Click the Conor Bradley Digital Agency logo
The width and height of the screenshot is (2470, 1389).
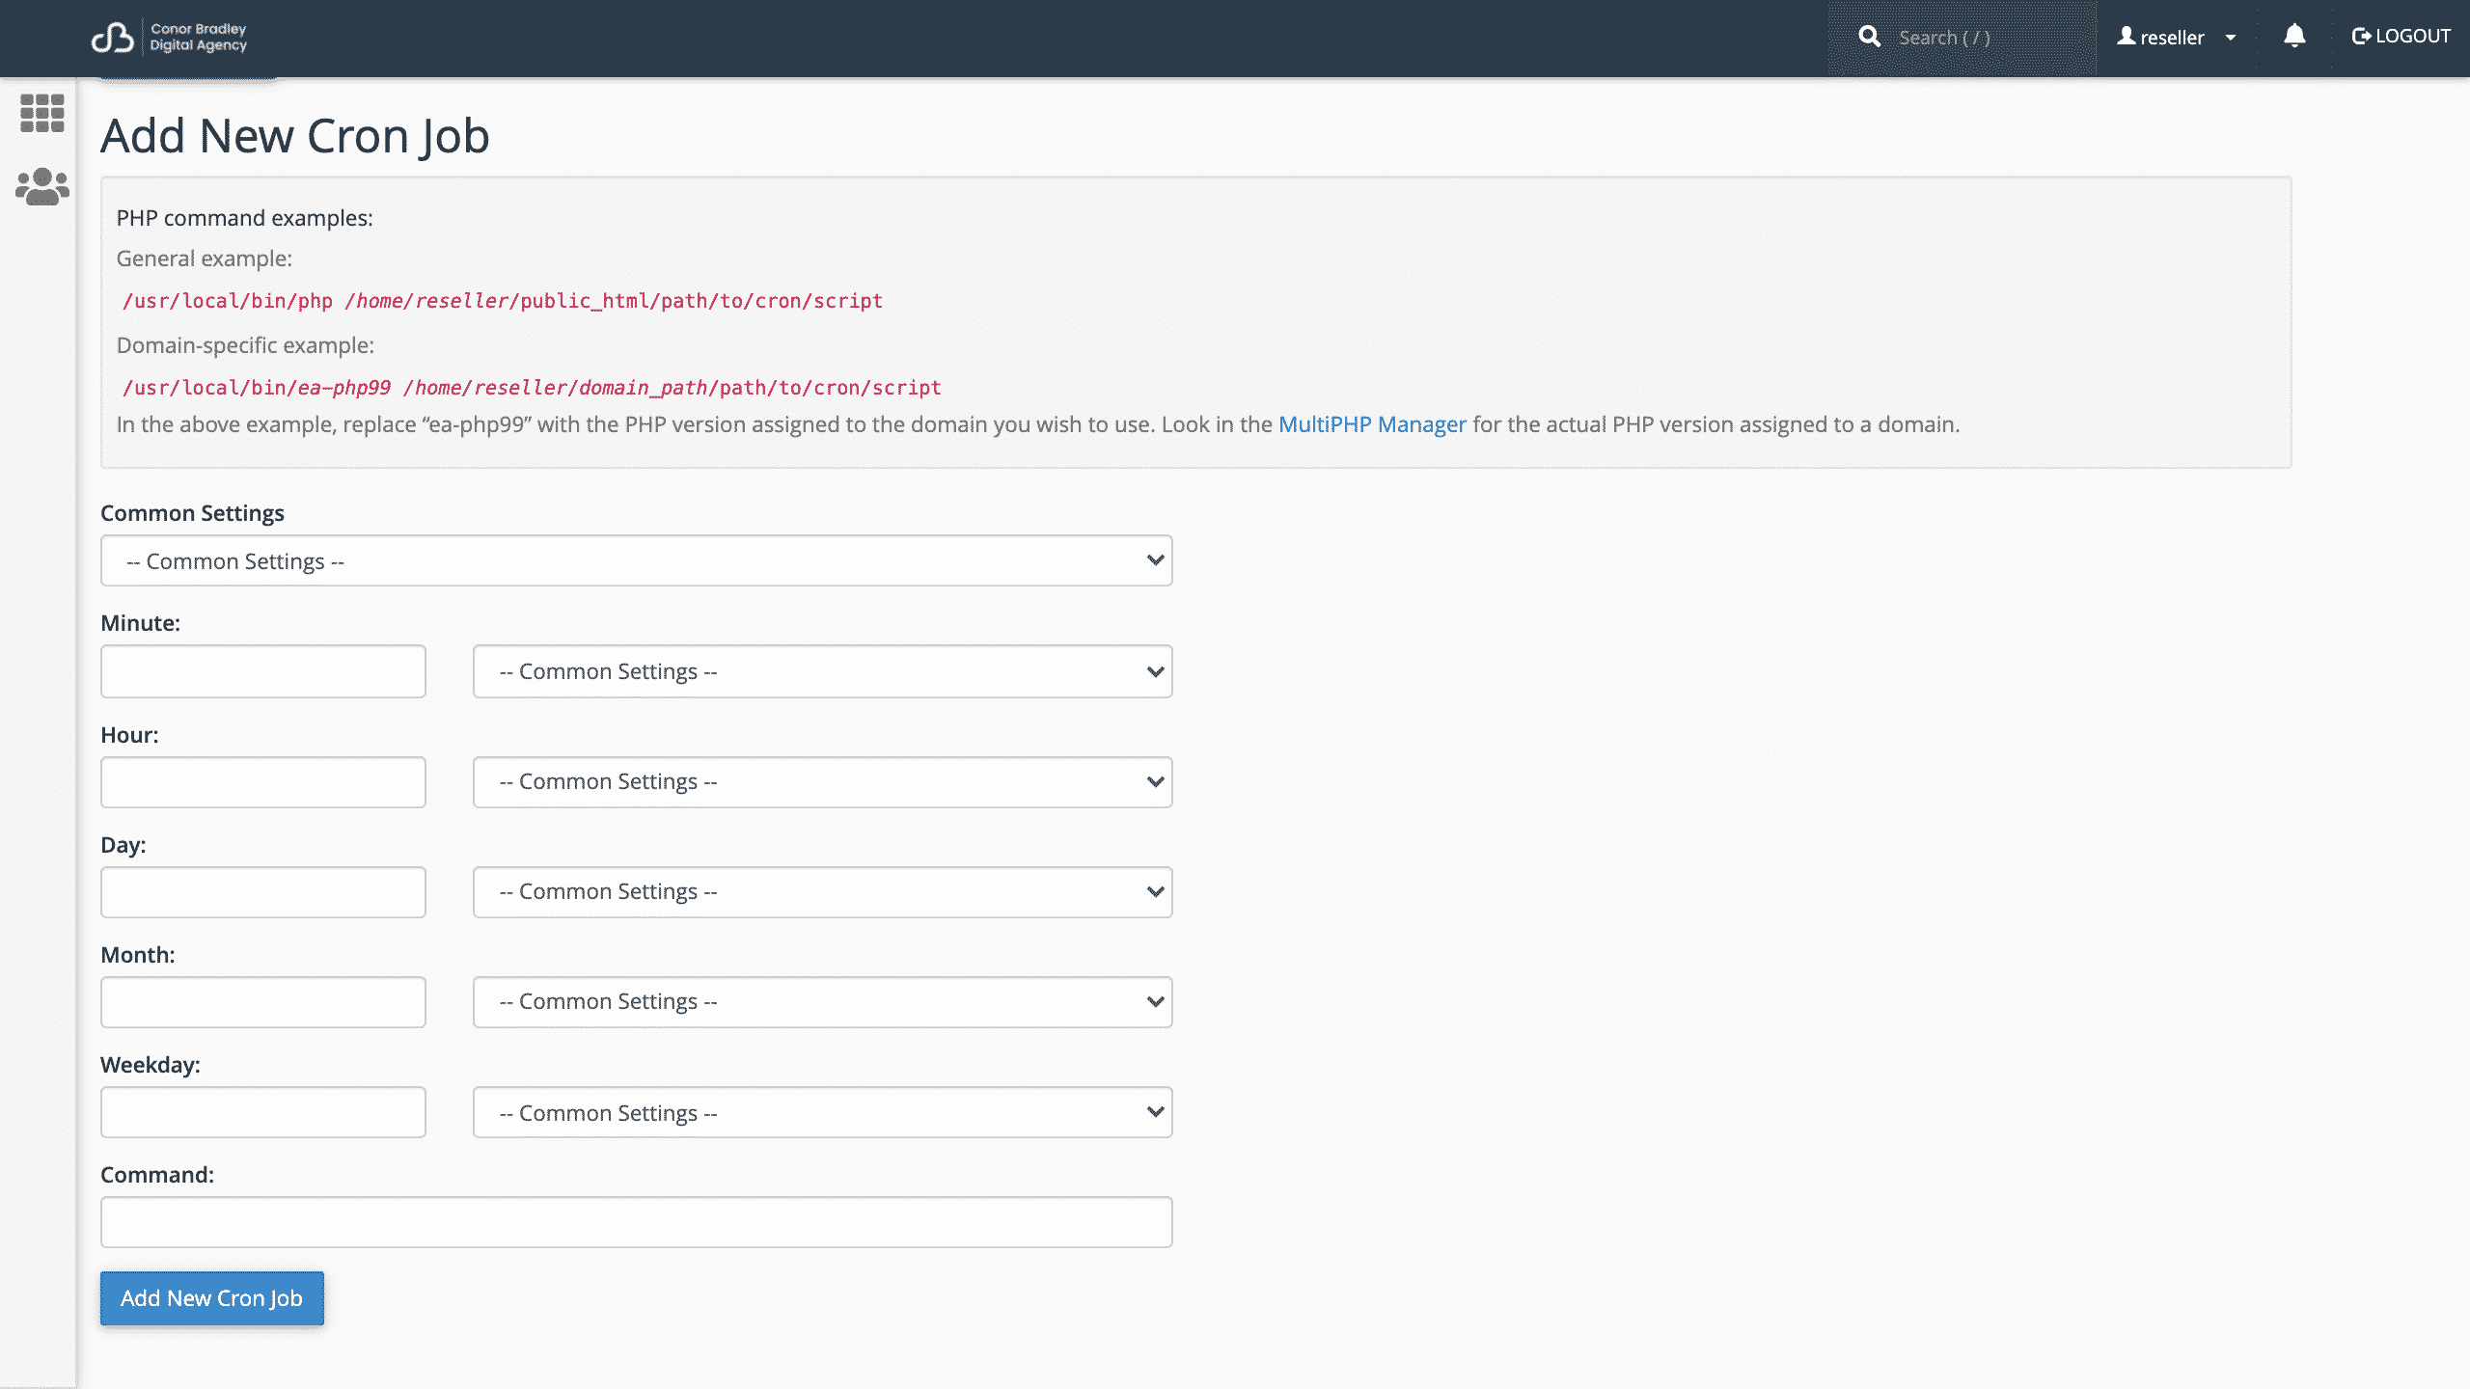point(169,38)
